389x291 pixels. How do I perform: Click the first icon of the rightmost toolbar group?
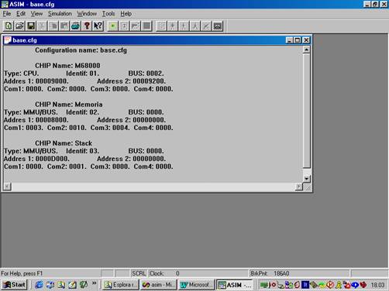pyautogui.click(x=161, y=26)
